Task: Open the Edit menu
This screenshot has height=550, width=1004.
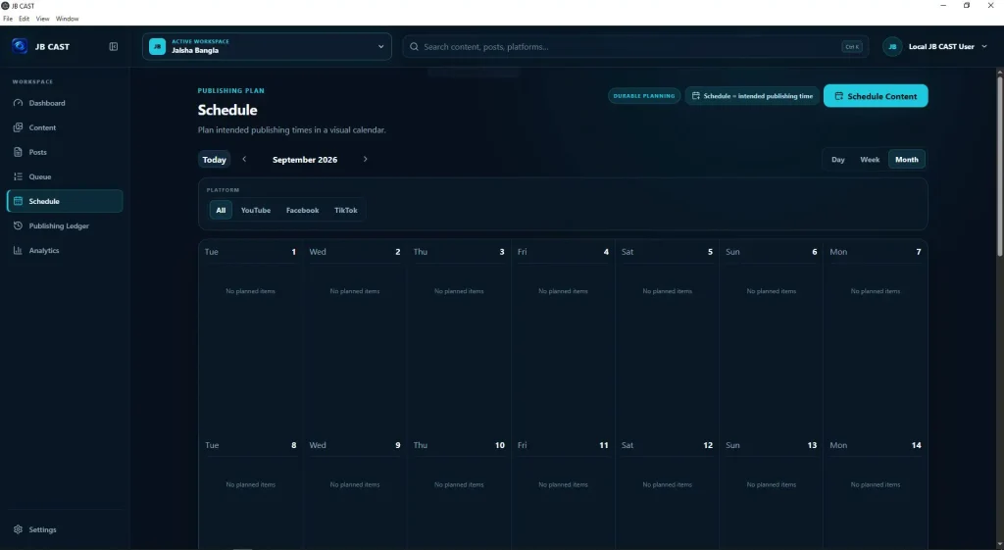Action: (24, 19)
